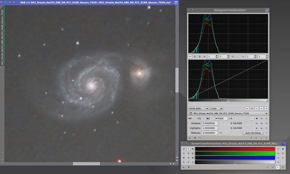
Task: Click the auto clip highlights icon in Highlights row
Action: pyautogui.click(x=257, y=128)
